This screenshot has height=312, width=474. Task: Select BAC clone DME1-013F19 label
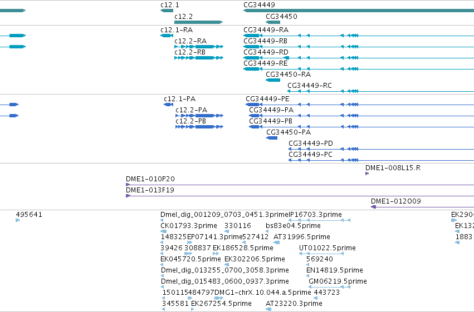[150, 190]
